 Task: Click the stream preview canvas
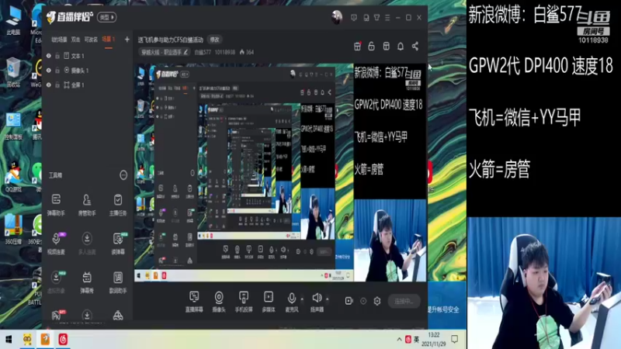280,172
